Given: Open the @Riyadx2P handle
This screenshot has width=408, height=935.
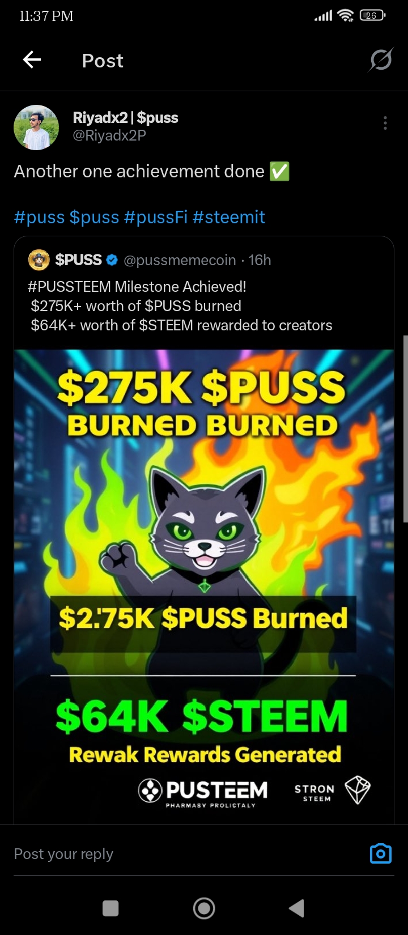Looking at the screenshot, I should click(x=109, y=135).
